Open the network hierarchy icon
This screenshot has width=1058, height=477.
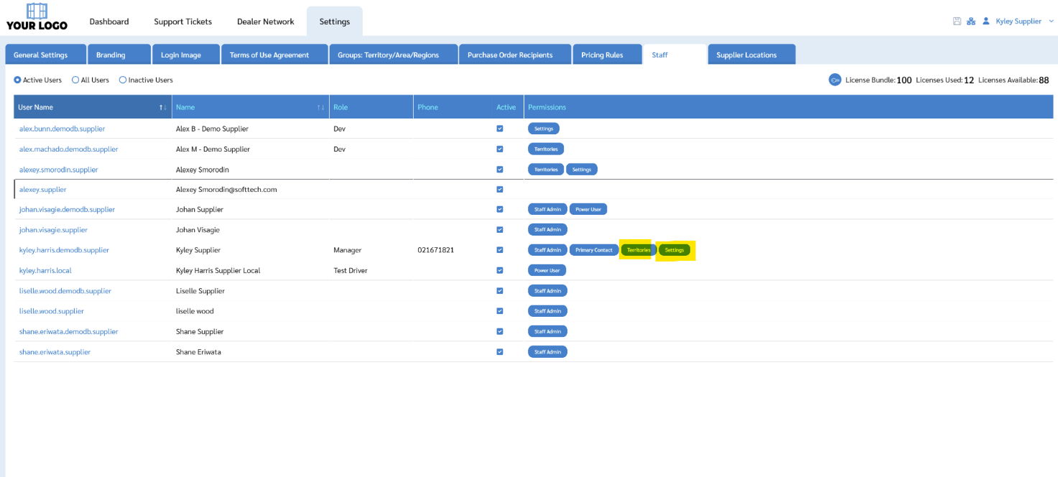pyautogui.click(x=970, y=22)
